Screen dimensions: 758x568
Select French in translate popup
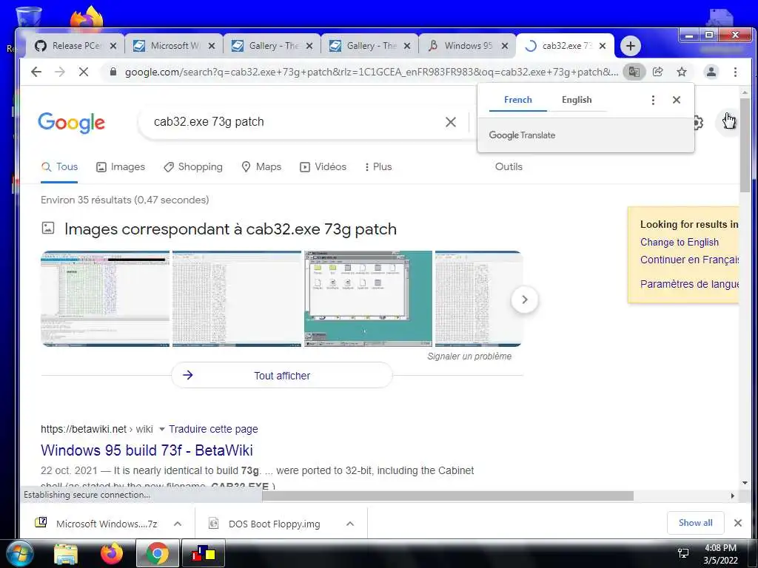click(517, 100)
